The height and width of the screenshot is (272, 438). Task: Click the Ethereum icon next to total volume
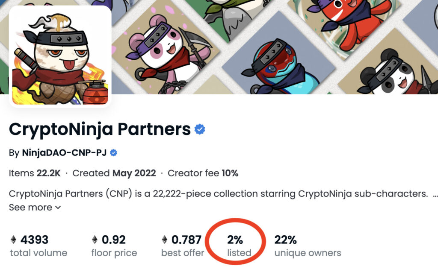tap(13, 240)
